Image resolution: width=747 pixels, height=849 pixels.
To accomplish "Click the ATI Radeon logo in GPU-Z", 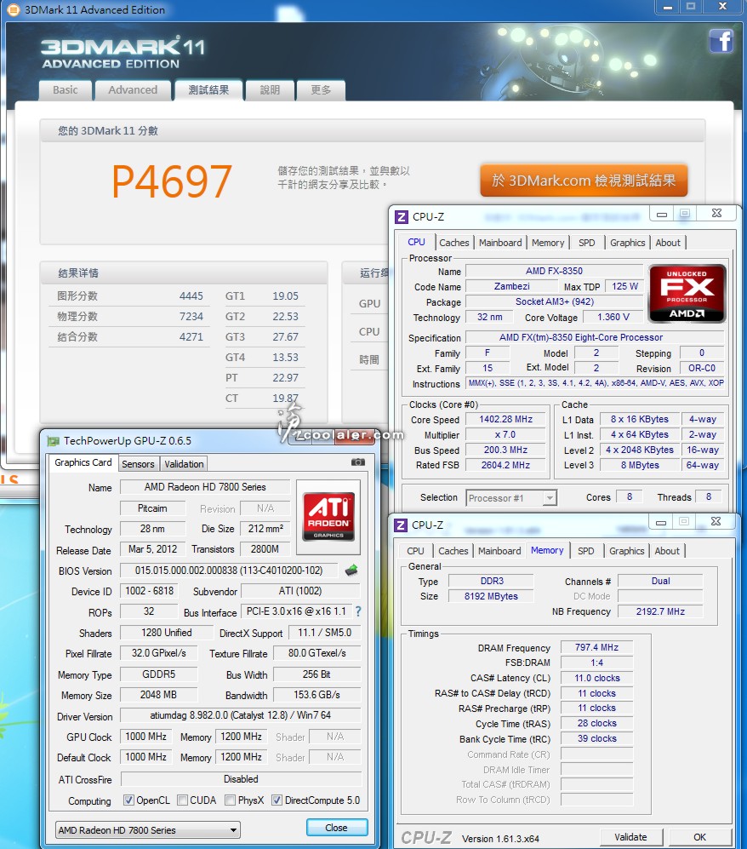I will click(x=328, y=517).
